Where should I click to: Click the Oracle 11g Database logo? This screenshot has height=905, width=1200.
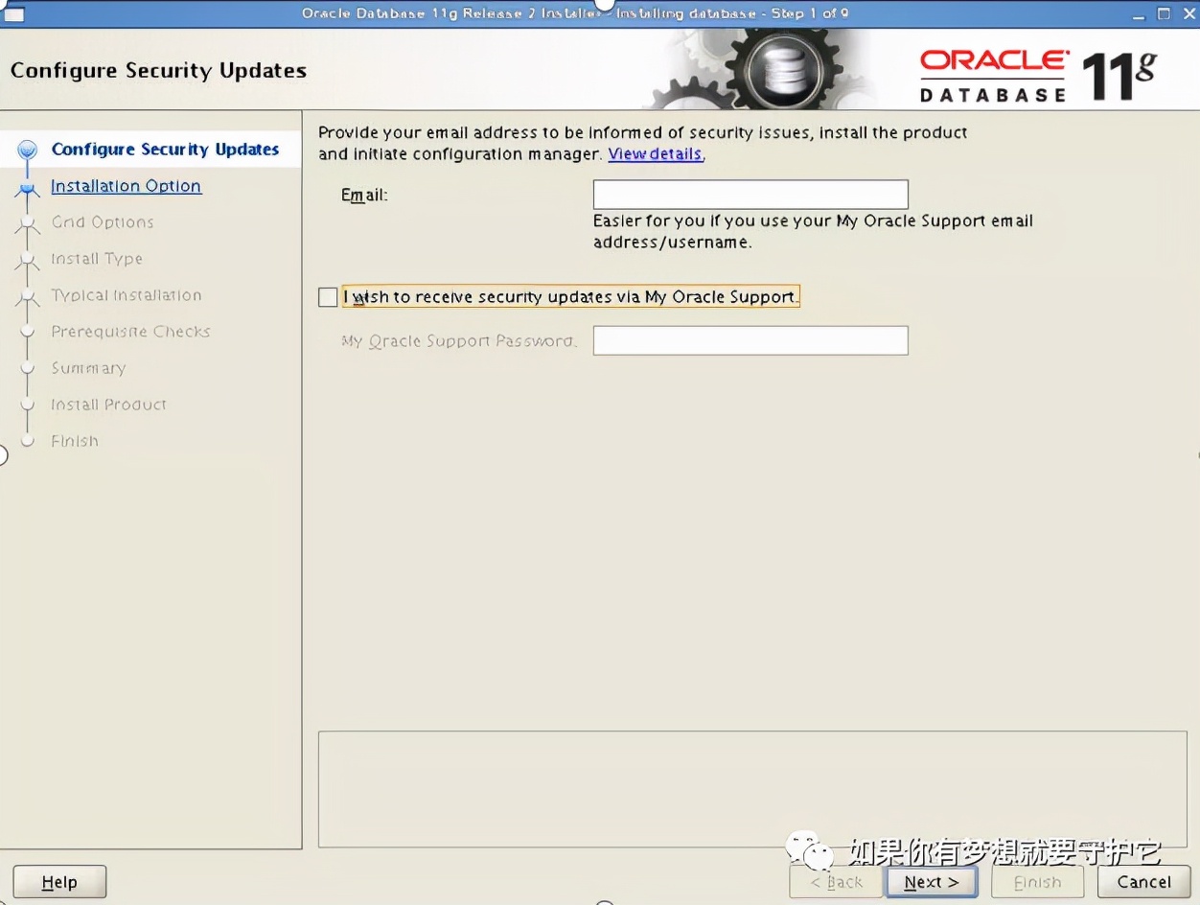click(x=1037, y=75)
